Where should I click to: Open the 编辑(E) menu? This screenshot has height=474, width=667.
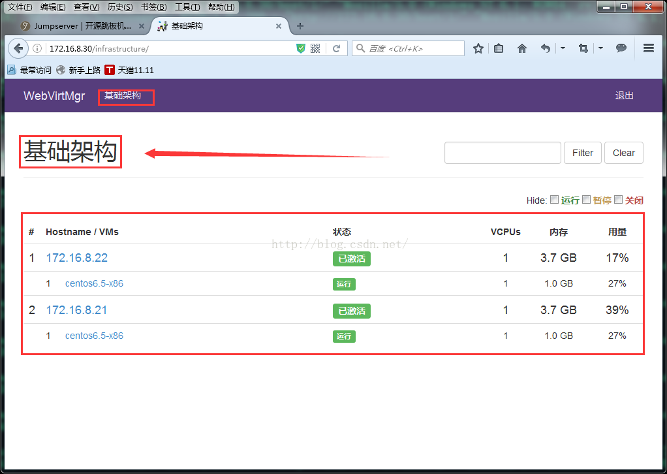(x=53, y=7)
